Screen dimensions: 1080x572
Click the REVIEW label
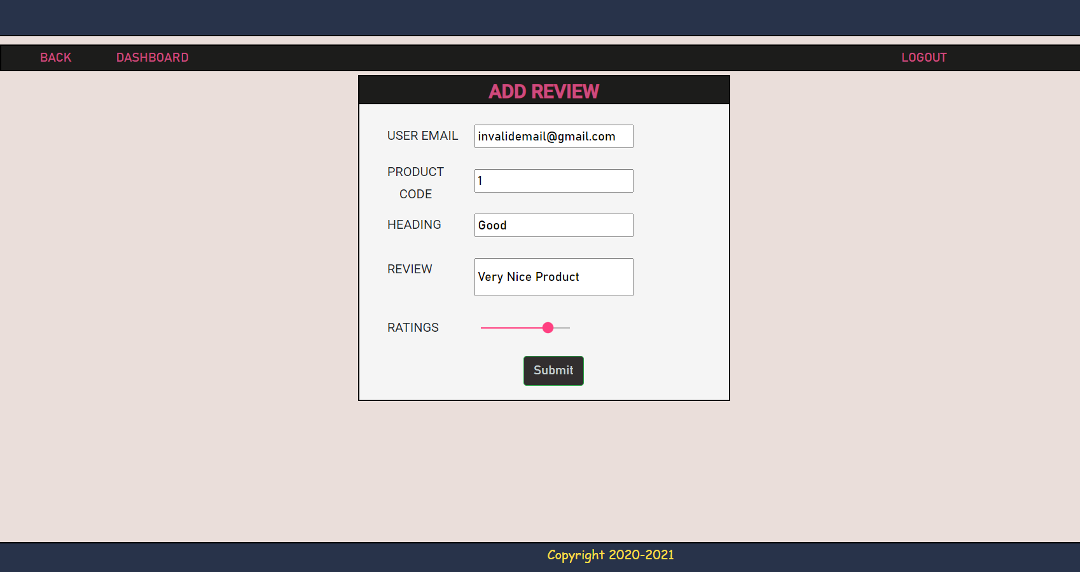pyautogui.click(x=410, y=269)
